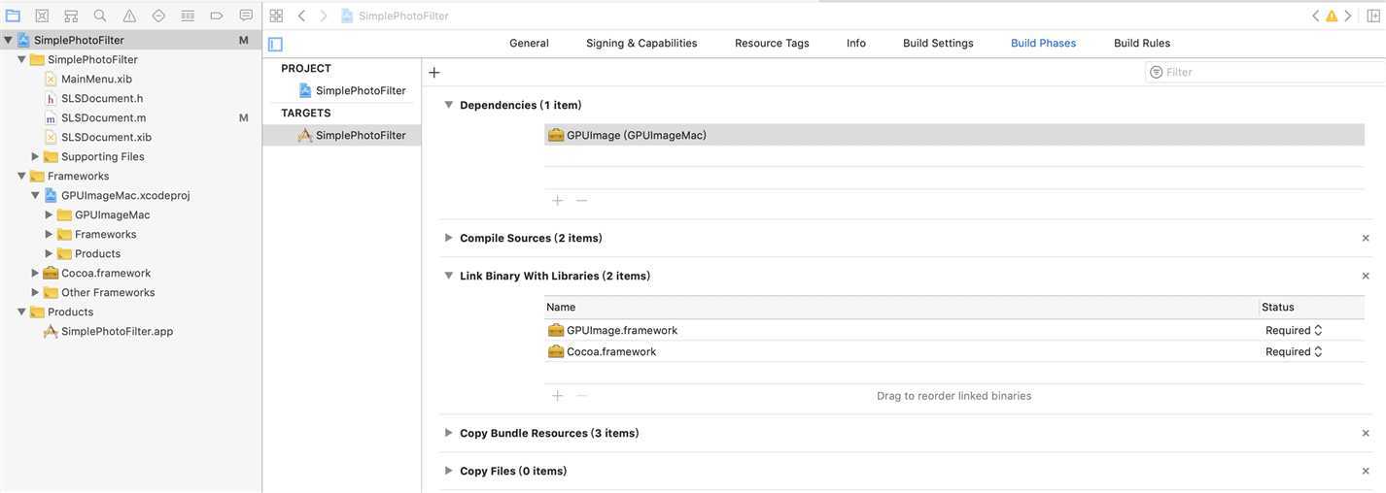Select GPUImage (GPUImageMac) dependency row
The width and height of the screenshot is (1386, 493).
954,135
